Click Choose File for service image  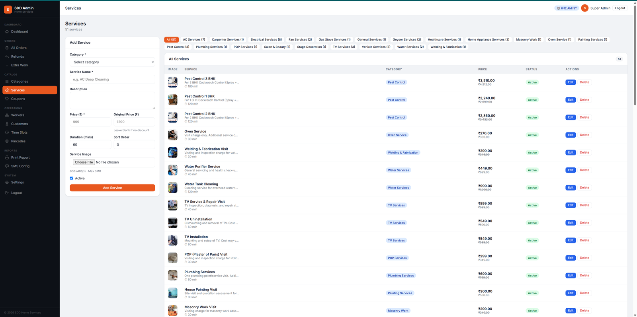coord(84,162)
